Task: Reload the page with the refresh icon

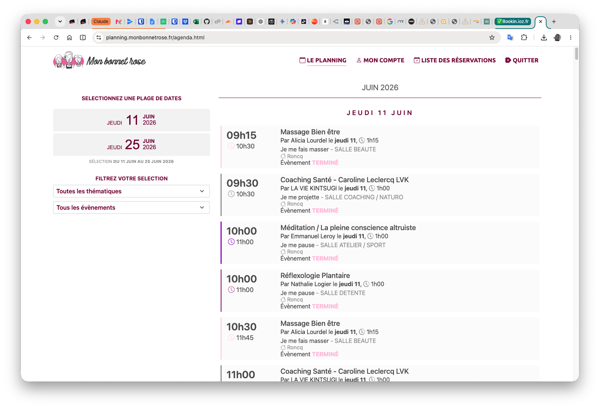Action: pos(56,37)
